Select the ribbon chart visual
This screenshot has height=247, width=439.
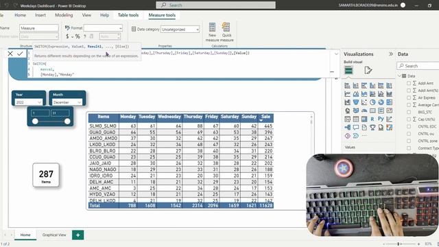(x=390, y=94)
